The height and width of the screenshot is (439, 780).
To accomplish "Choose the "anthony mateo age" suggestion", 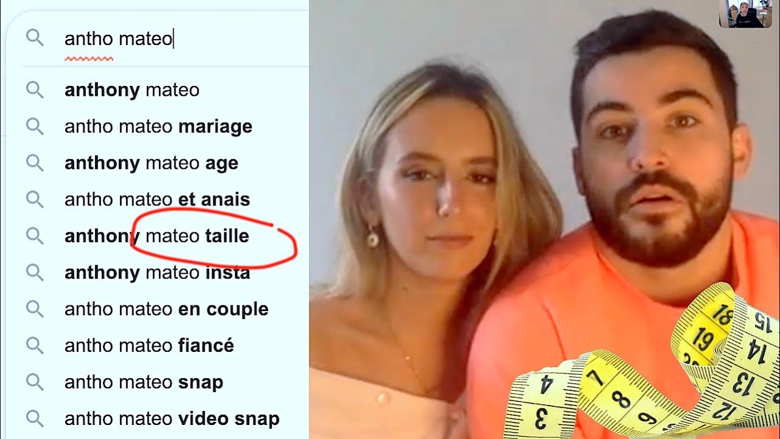I will (x=166, y=163).
